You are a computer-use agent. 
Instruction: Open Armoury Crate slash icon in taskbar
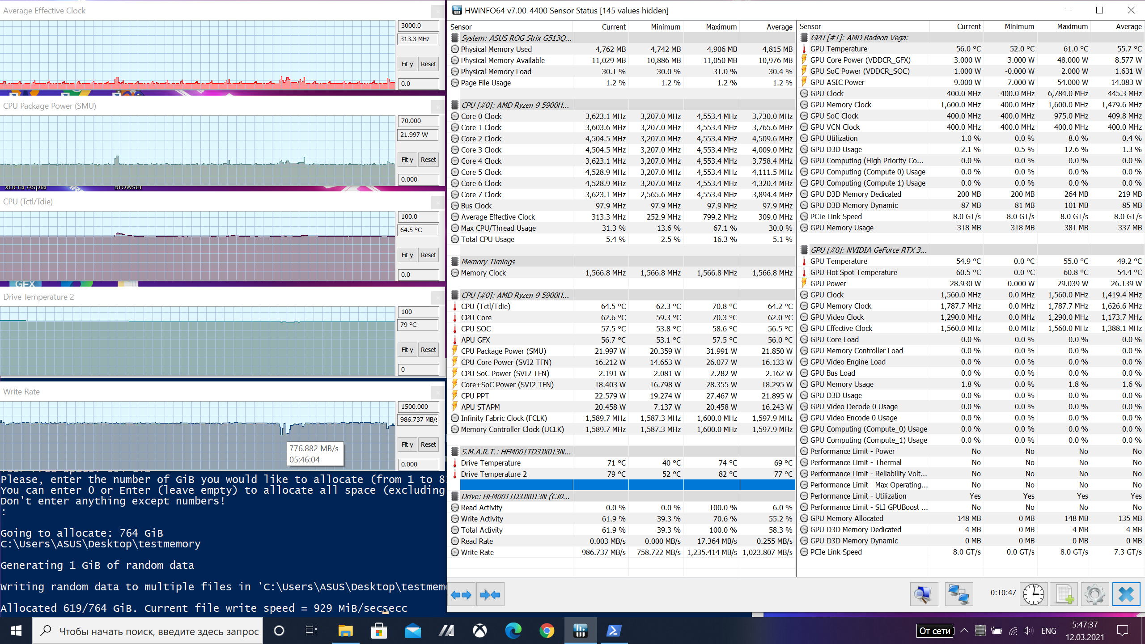coord(446,631)
